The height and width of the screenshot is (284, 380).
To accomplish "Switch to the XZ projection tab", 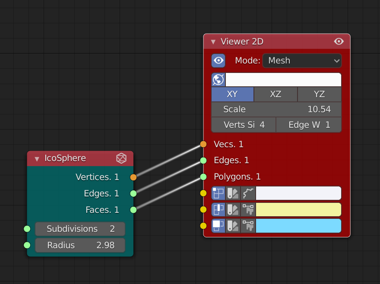I will pyautogui.click(x=275, y=94).
